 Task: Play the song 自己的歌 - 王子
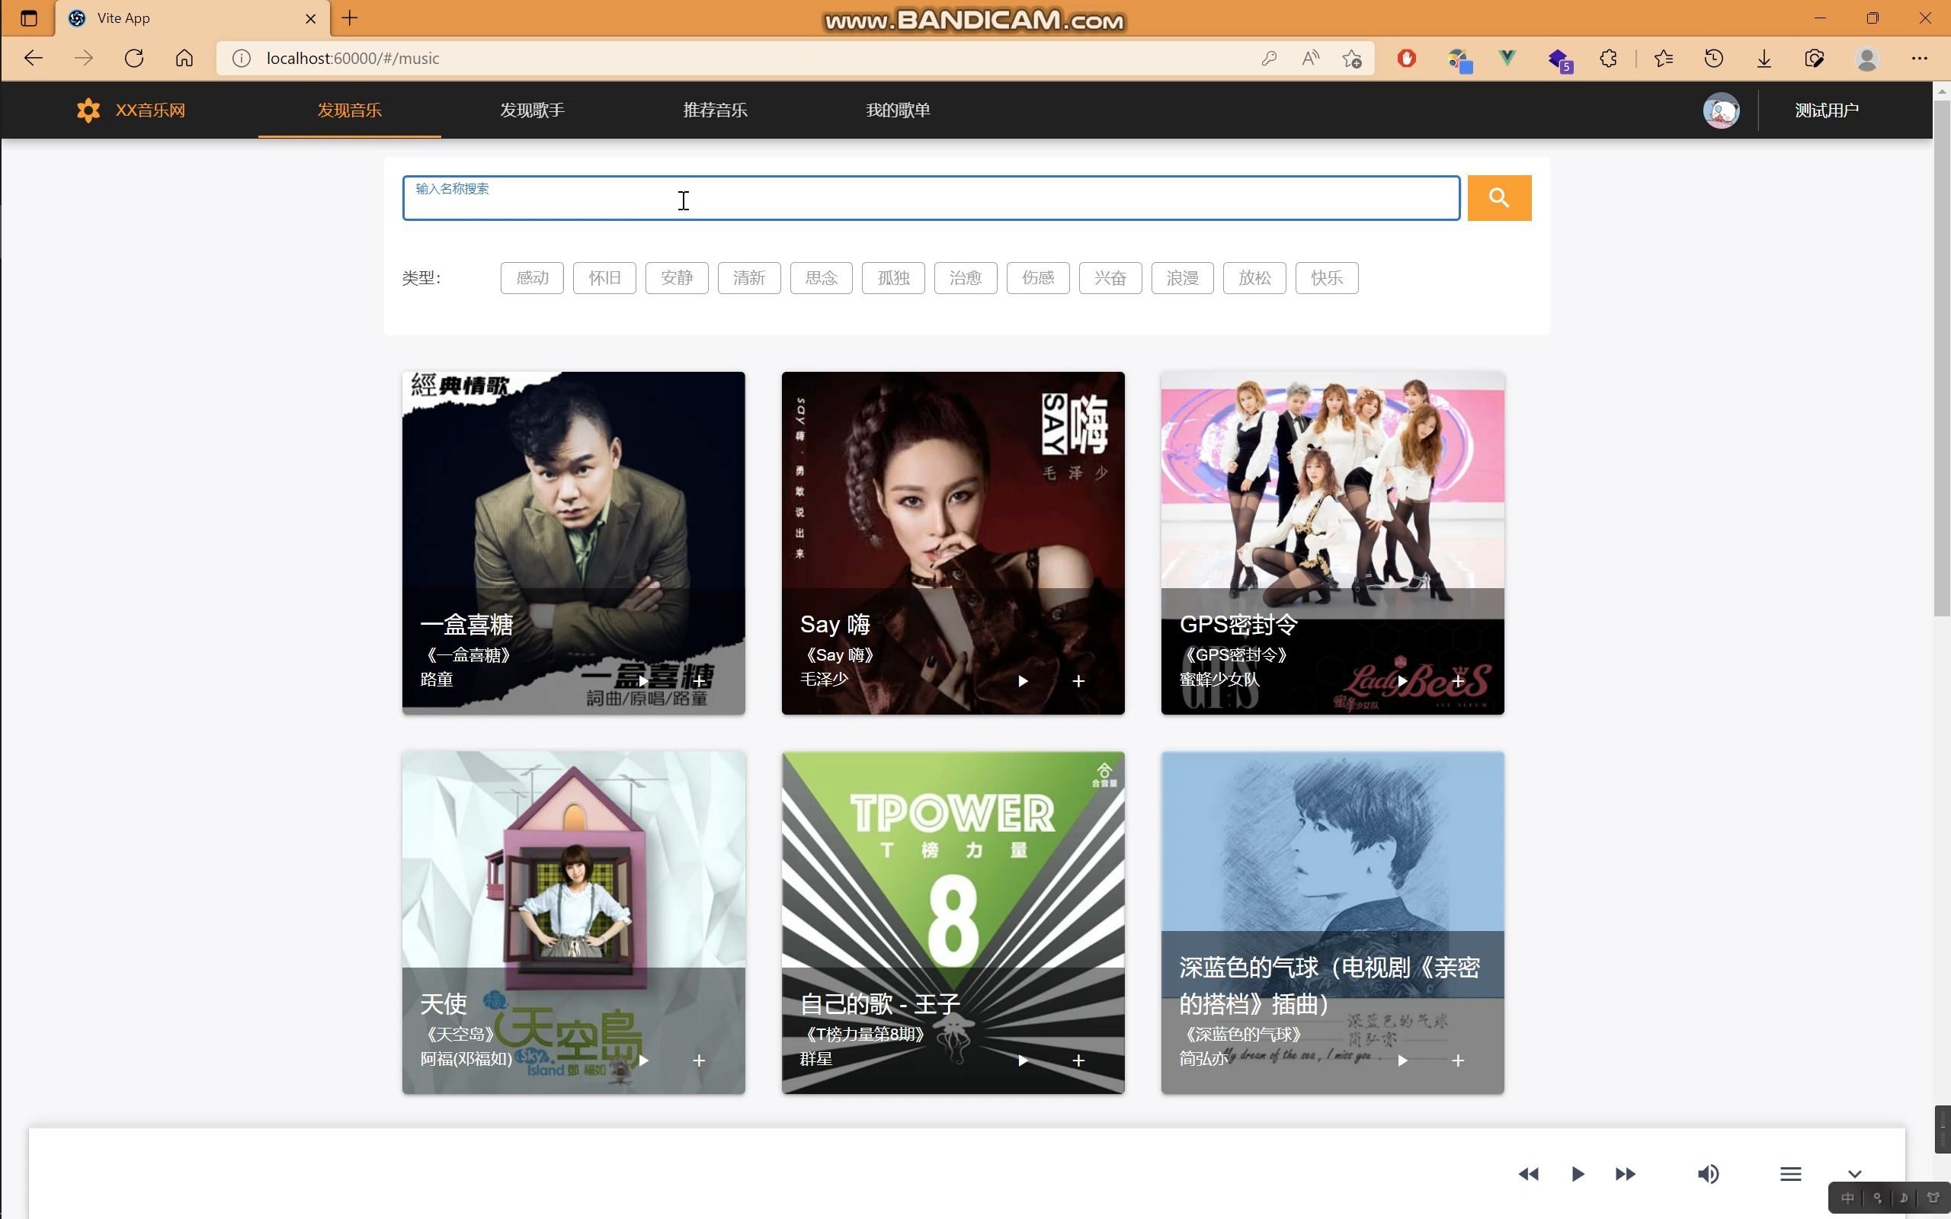pos(1022,1061)
